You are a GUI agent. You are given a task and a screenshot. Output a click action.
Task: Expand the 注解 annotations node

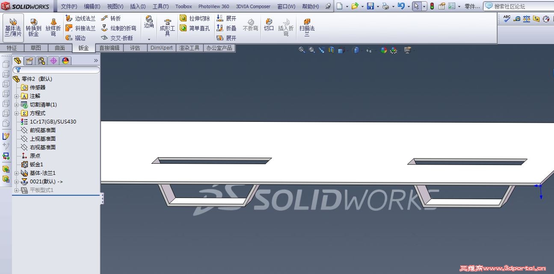click(17, 96)
